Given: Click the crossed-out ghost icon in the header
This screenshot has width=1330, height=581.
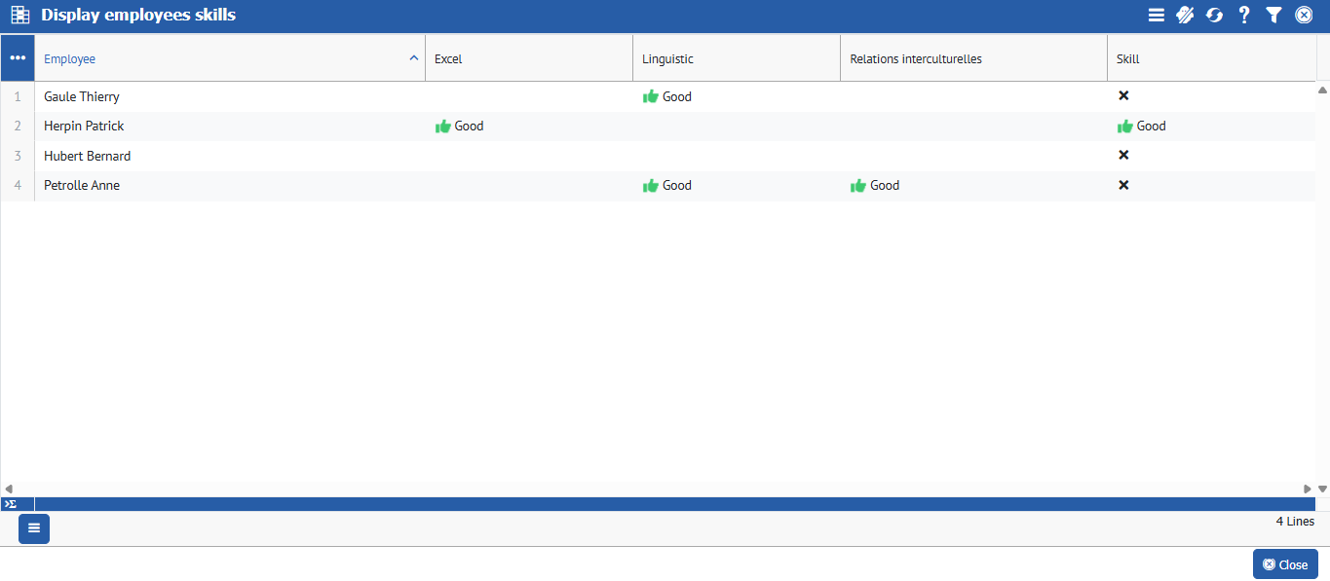Looking at the screenshot, I should click(x=1185, y=15).
